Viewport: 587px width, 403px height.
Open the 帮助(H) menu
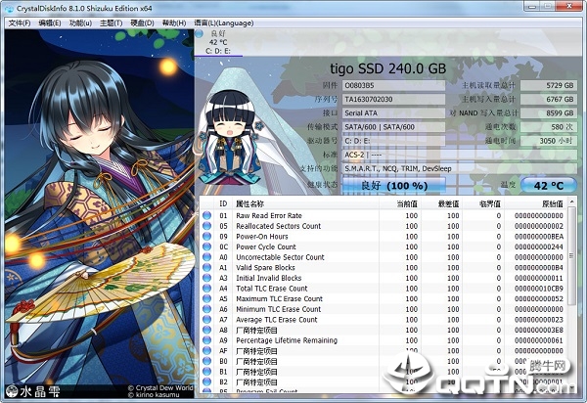(x=174, y=23)
